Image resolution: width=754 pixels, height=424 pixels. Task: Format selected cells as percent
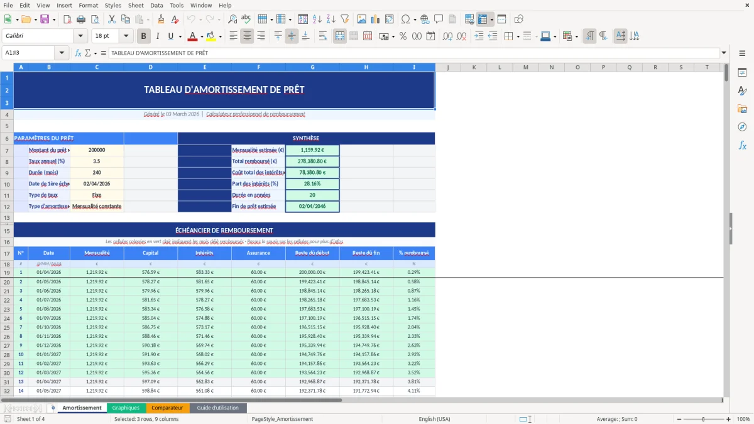(402, 36)
